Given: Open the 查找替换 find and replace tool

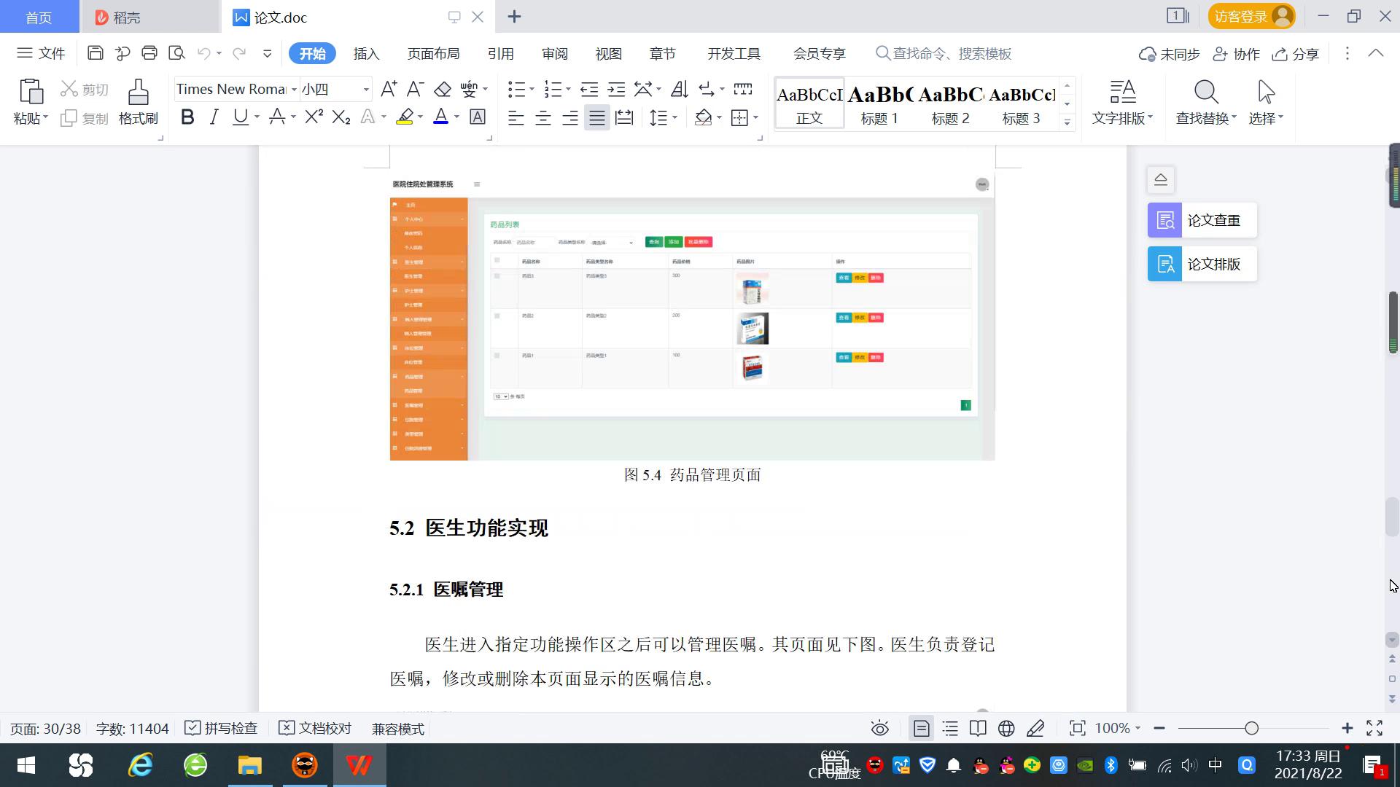Looking at the screenshot, I should [x=1204, y=102].
